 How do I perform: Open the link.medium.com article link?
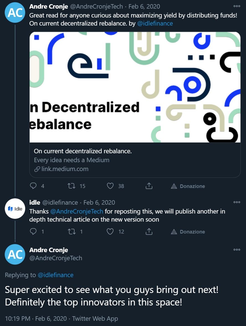click(x=65, y=169)
